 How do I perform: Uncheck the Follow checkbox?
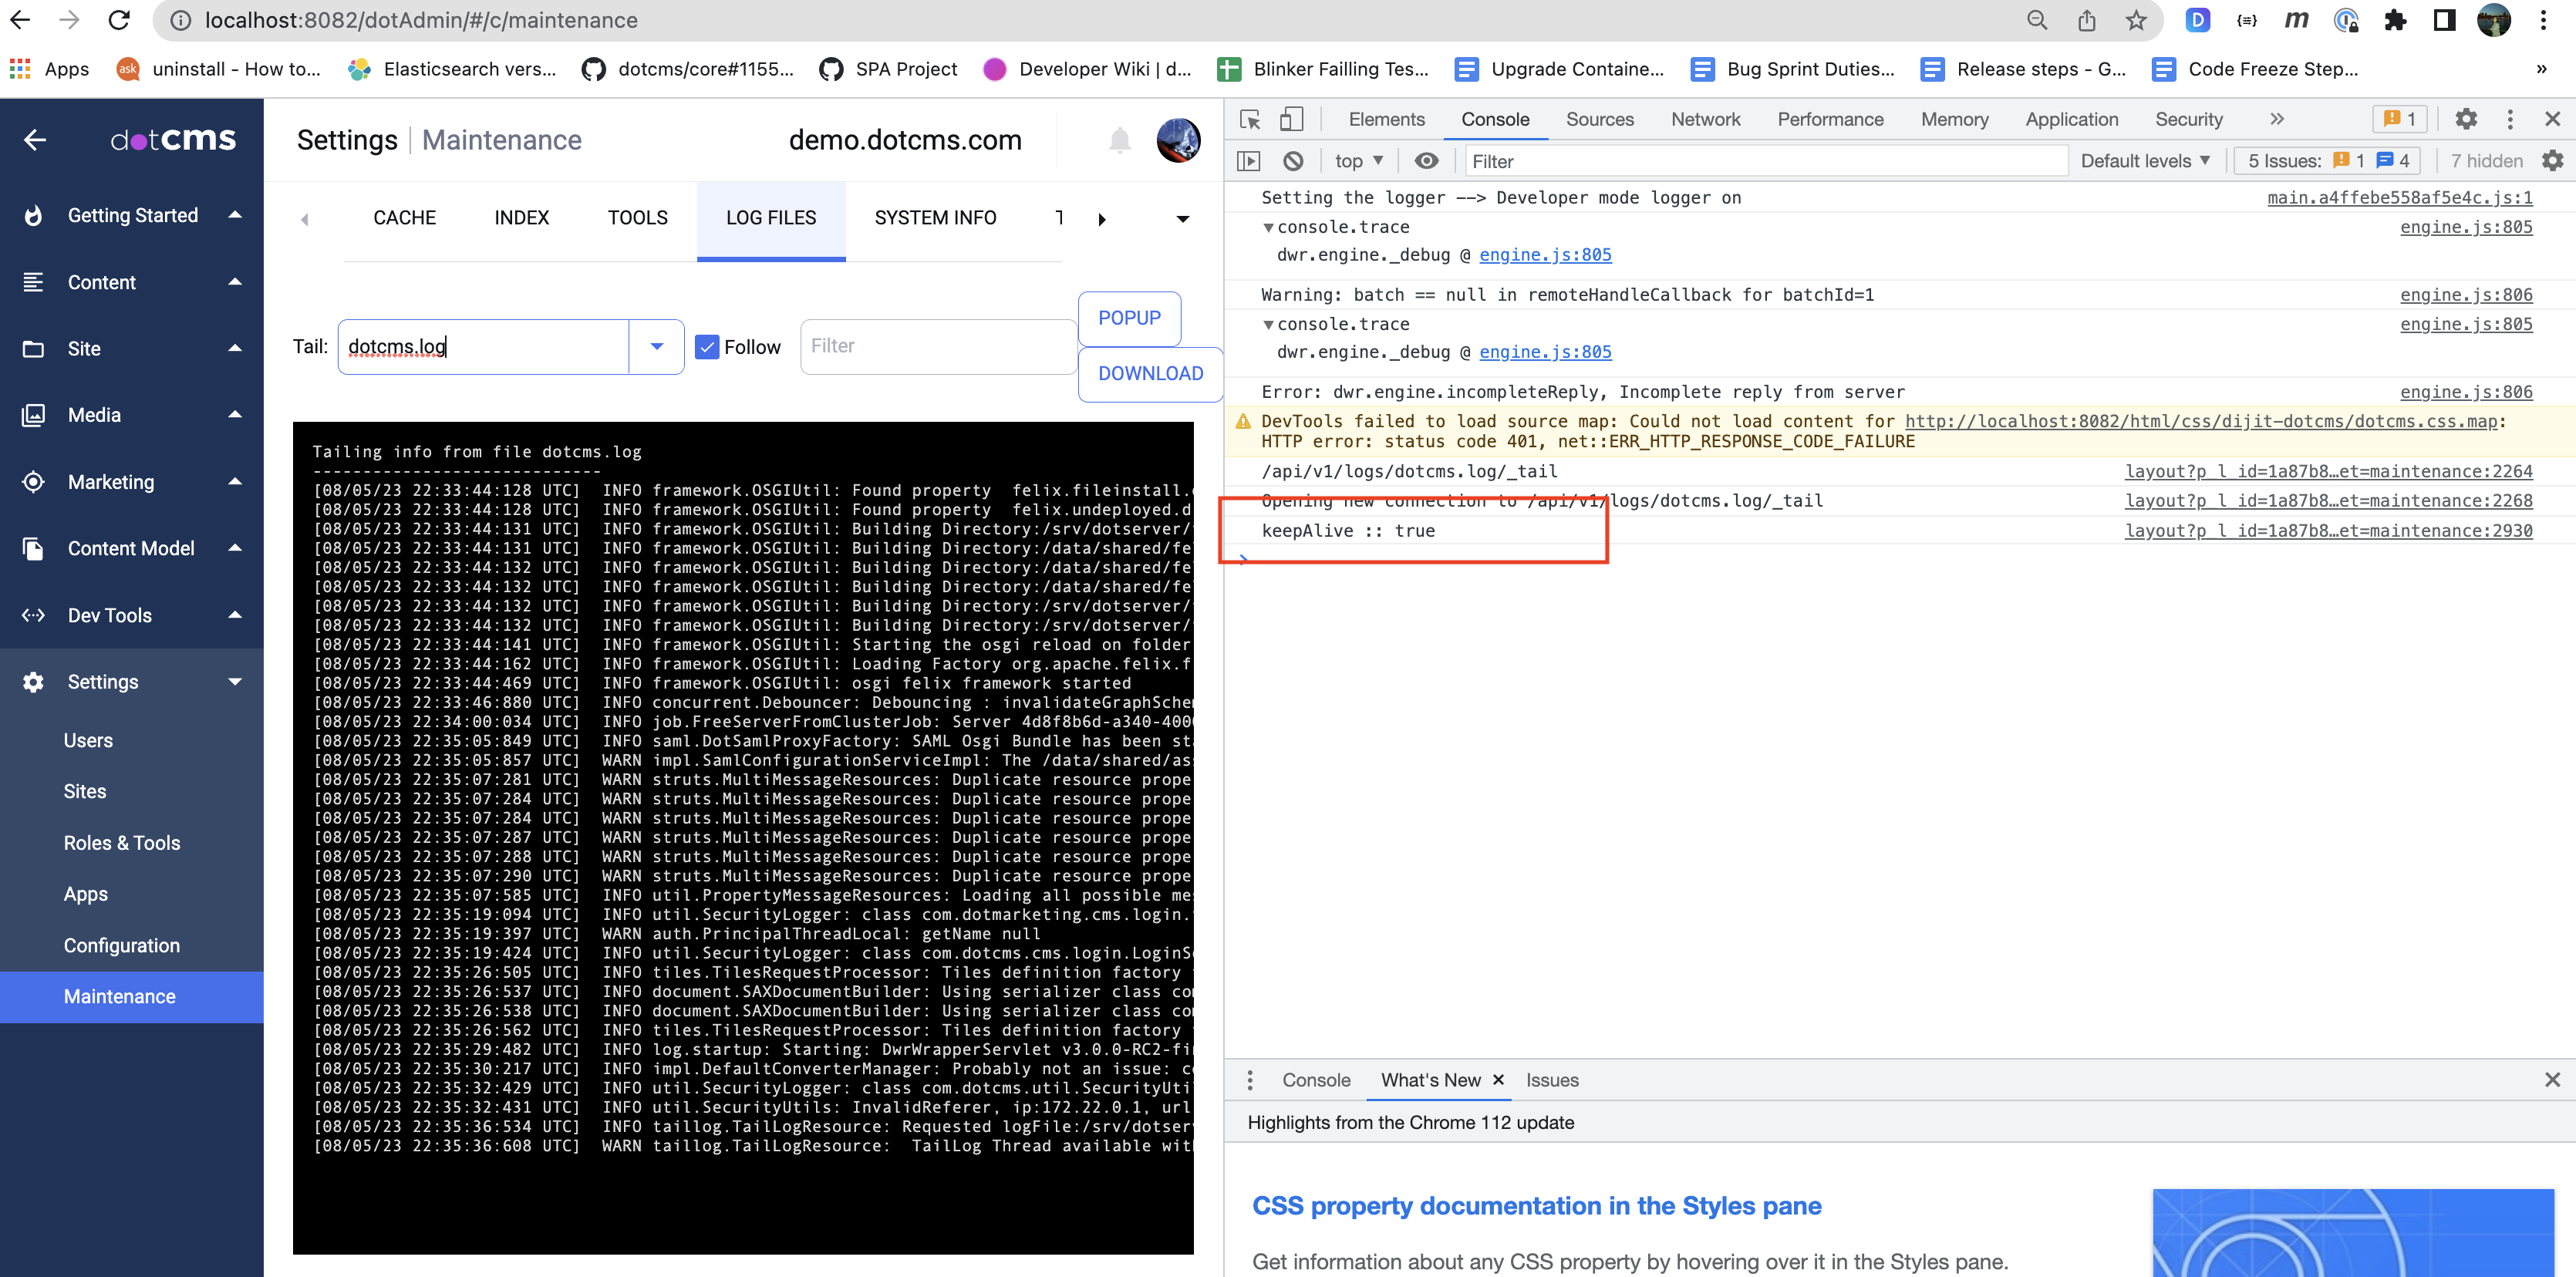[x=708, y=346]
